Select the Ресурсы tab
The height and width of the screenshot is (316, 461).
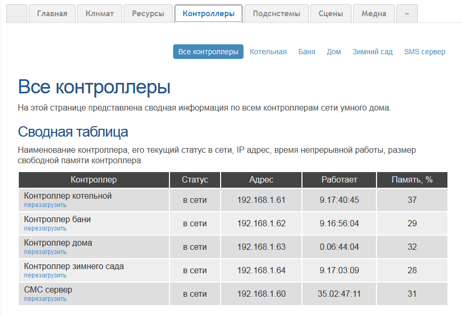click(148, 14)
